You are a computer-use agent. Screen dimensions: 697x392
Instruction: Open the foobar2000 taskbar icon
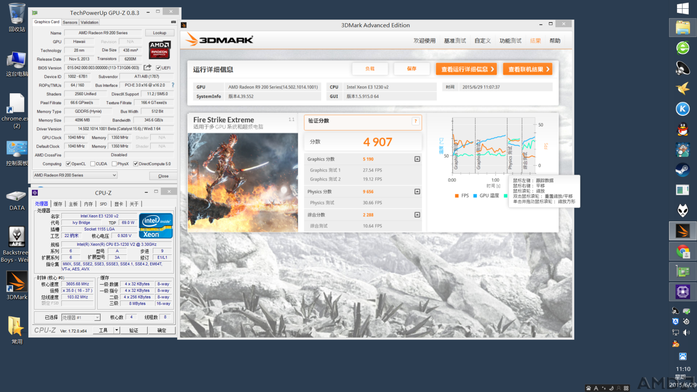pos(683,210)
